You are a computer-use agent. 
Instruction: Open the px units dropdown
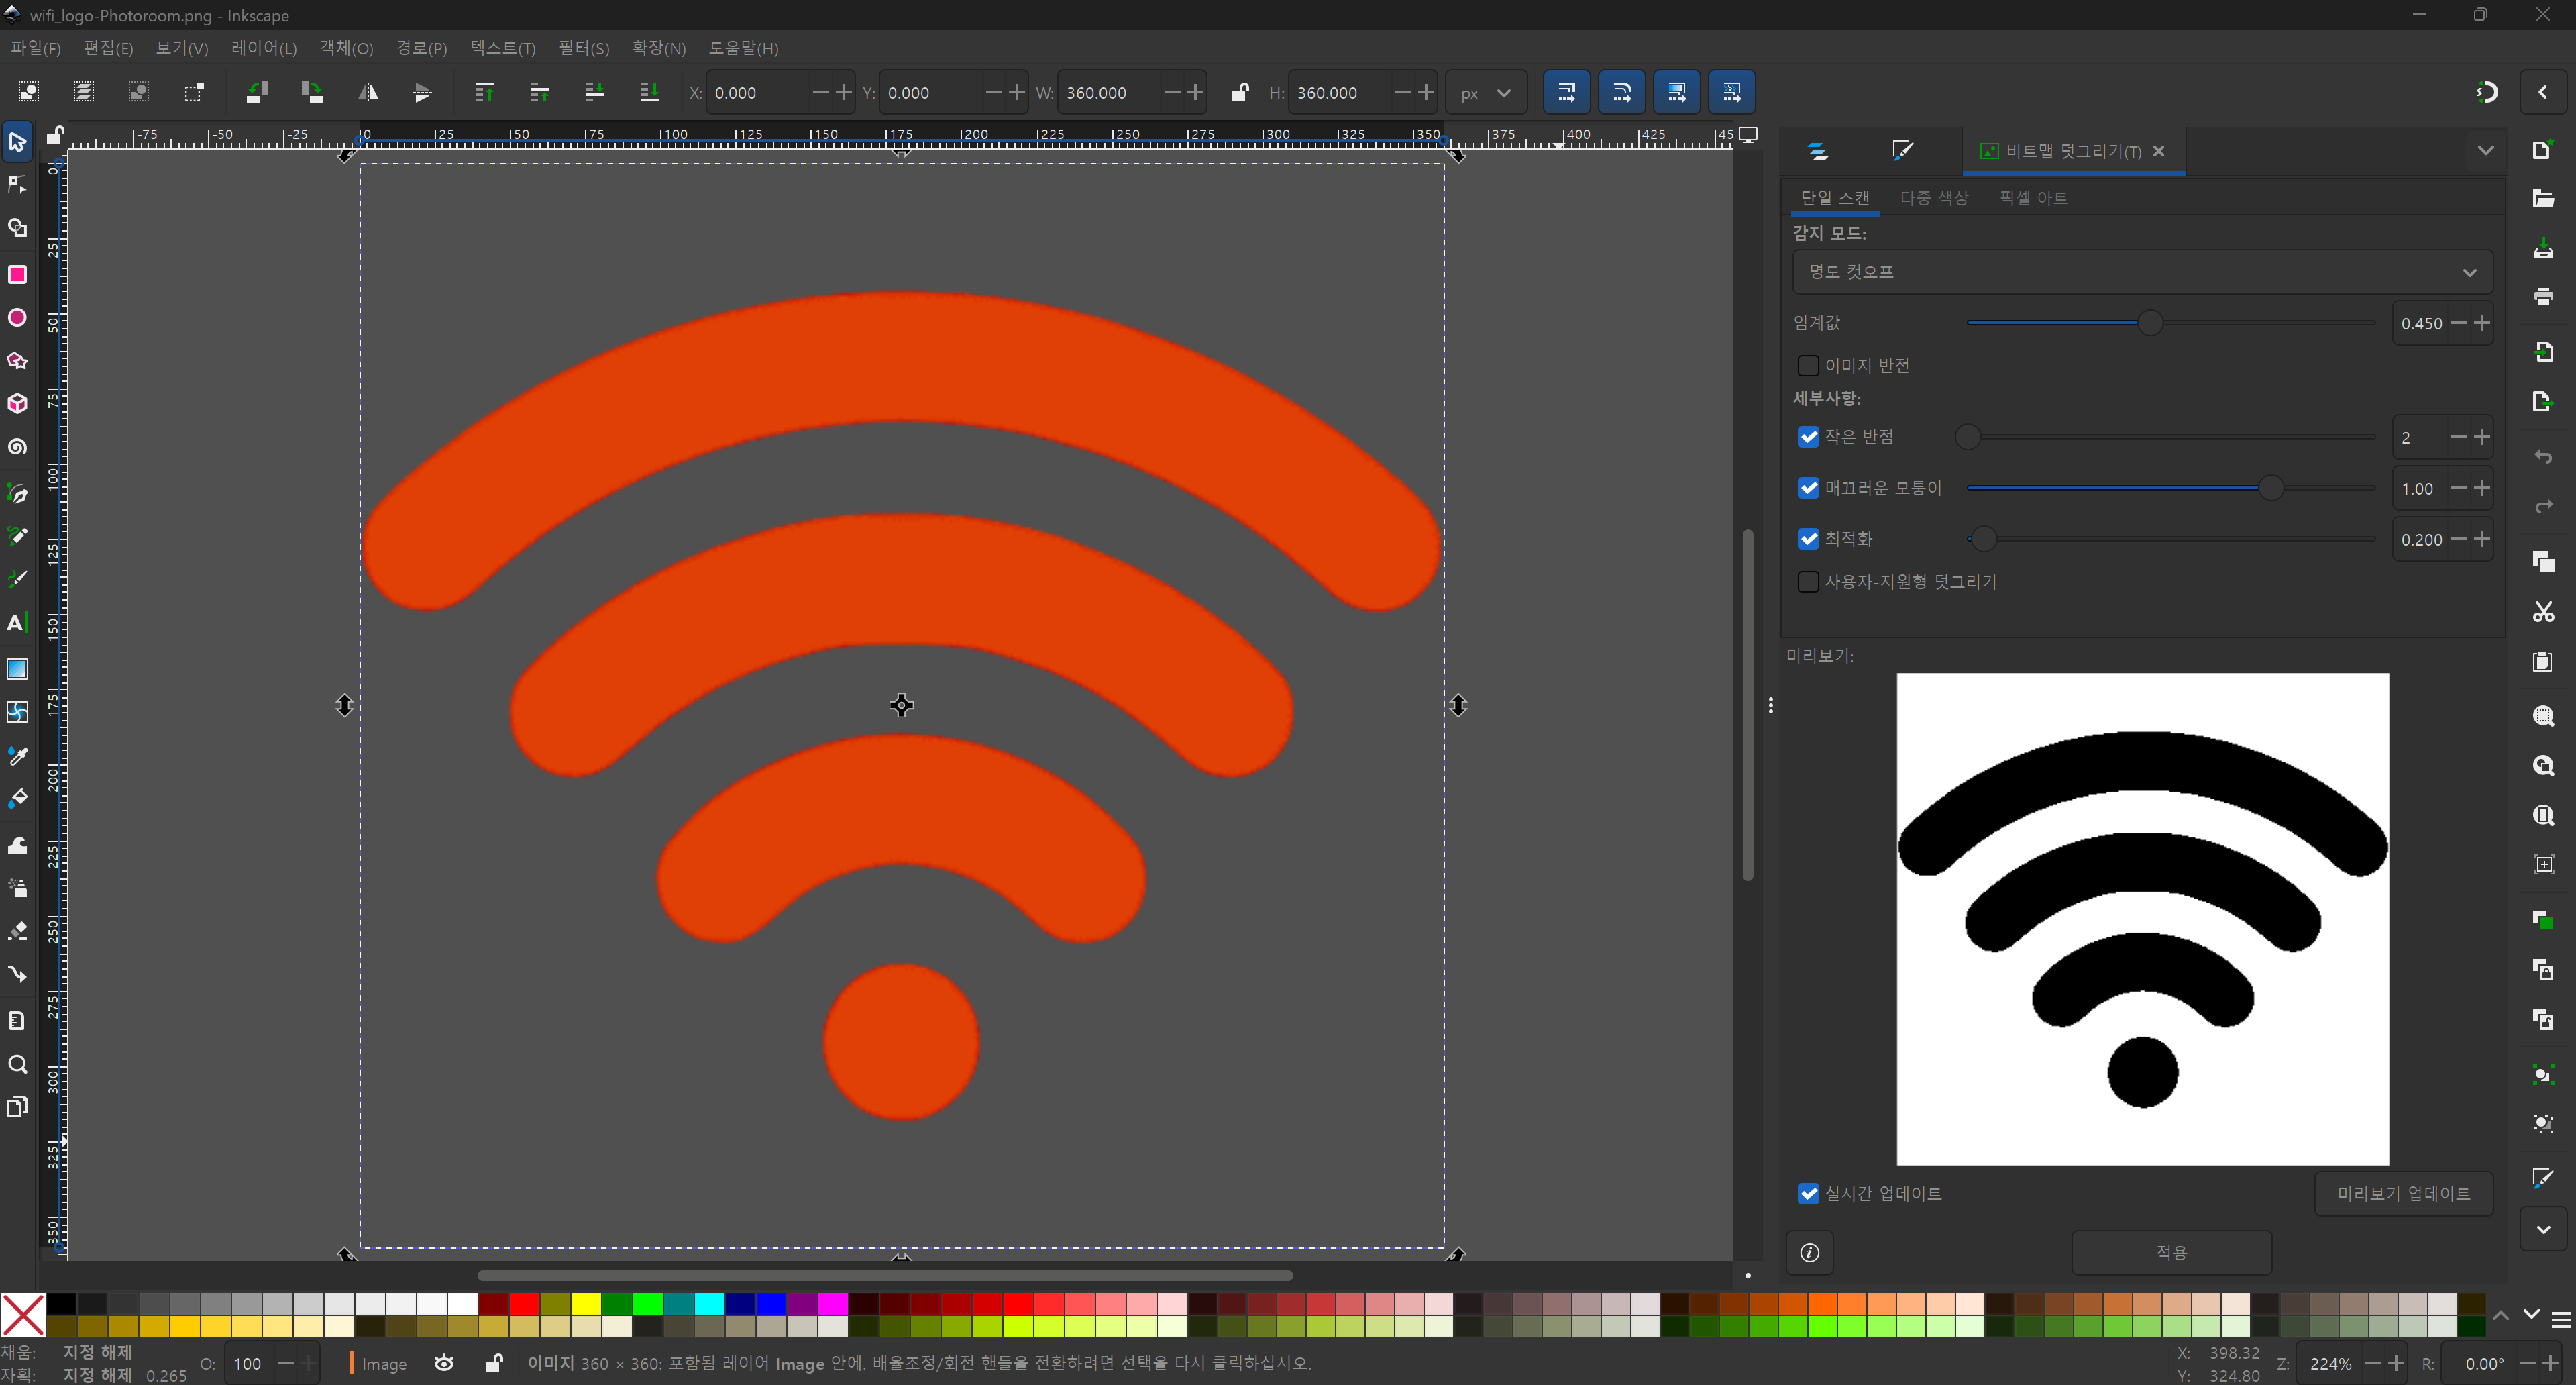click(1485, 93)
